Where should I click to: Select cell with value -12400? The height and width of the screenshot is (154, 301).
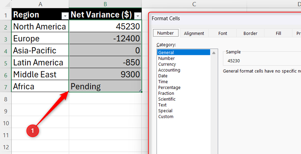(105, 38)
